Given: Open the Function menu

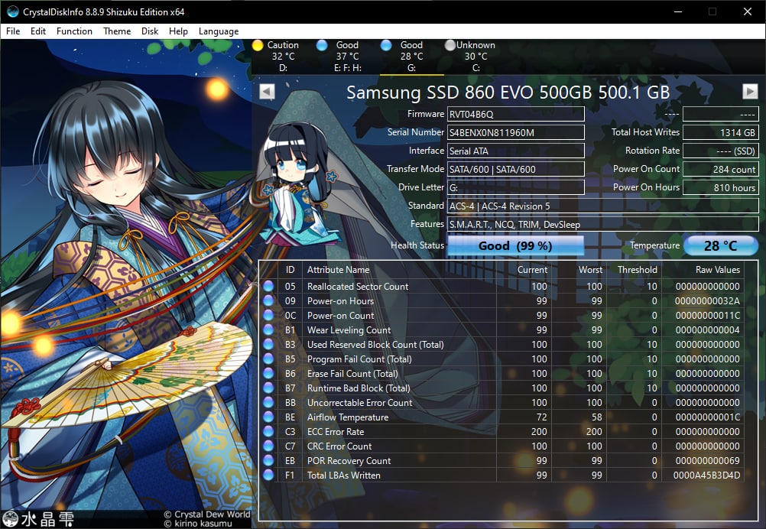Looking at the screenshot, I should (x=74, y=31).
